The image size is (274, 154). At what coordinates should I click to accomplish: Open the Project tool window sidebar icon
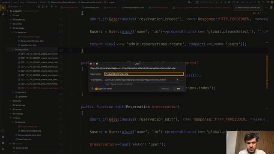pyautogui.click(x=3, y=8)
